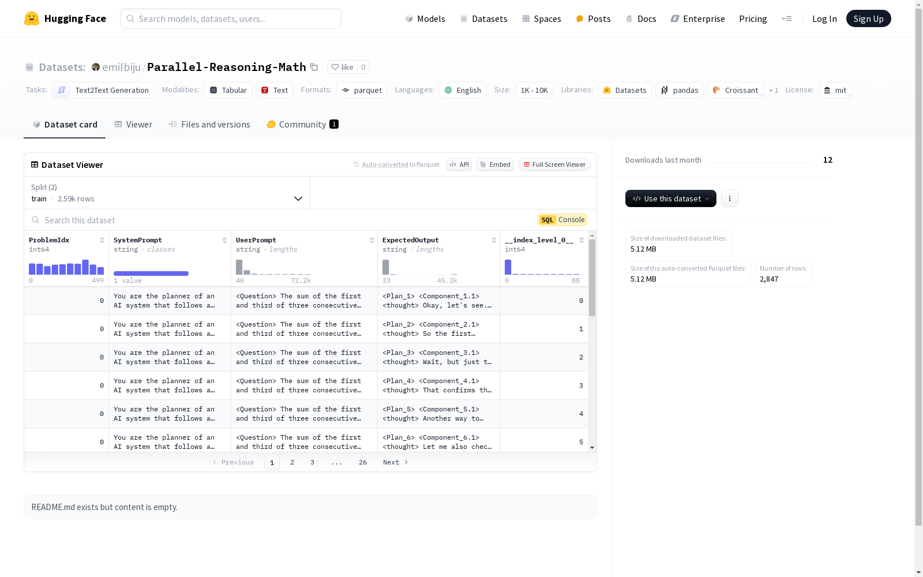Go to the Next page of rows
The height and width of the screenshot is (577, 923).
pos(396,462)
